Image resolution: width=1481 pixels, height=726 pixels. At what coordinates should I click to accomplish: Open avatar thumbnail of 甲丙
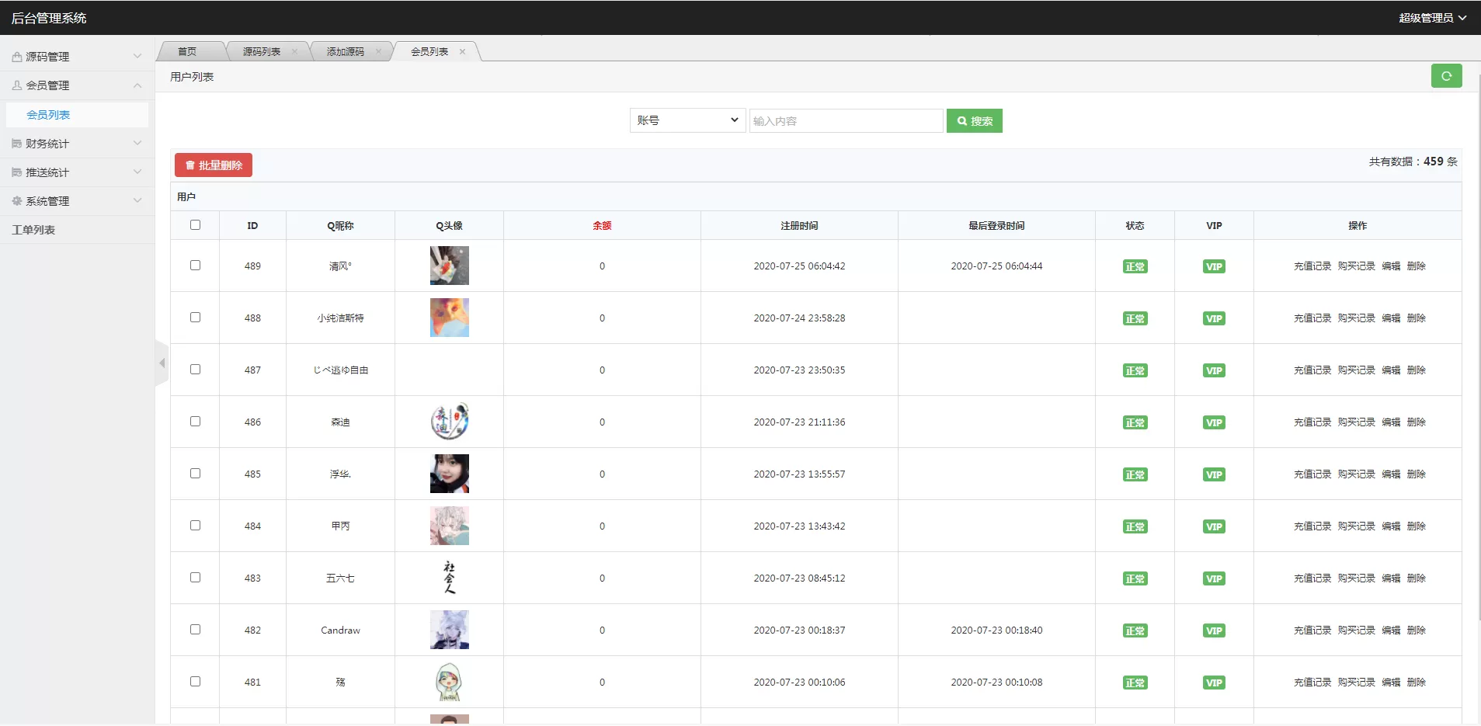[x=450, y=526]
